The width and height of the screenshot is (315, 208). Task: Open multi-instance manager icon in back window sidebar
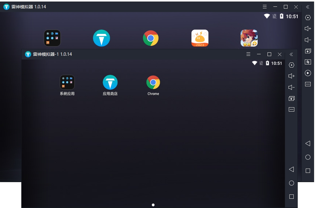pos(308,51)
